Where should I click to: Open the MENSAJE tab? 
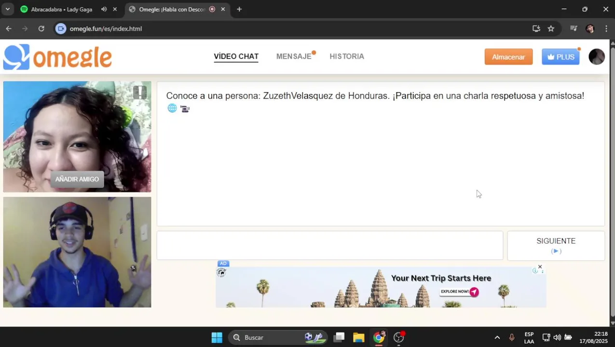[294, 56]
